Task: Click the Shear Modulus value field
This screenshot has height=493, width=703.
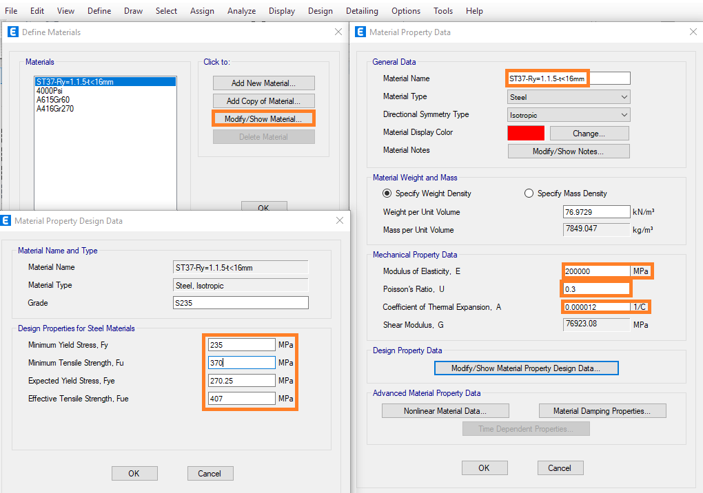Action: (x=596, y=324)
